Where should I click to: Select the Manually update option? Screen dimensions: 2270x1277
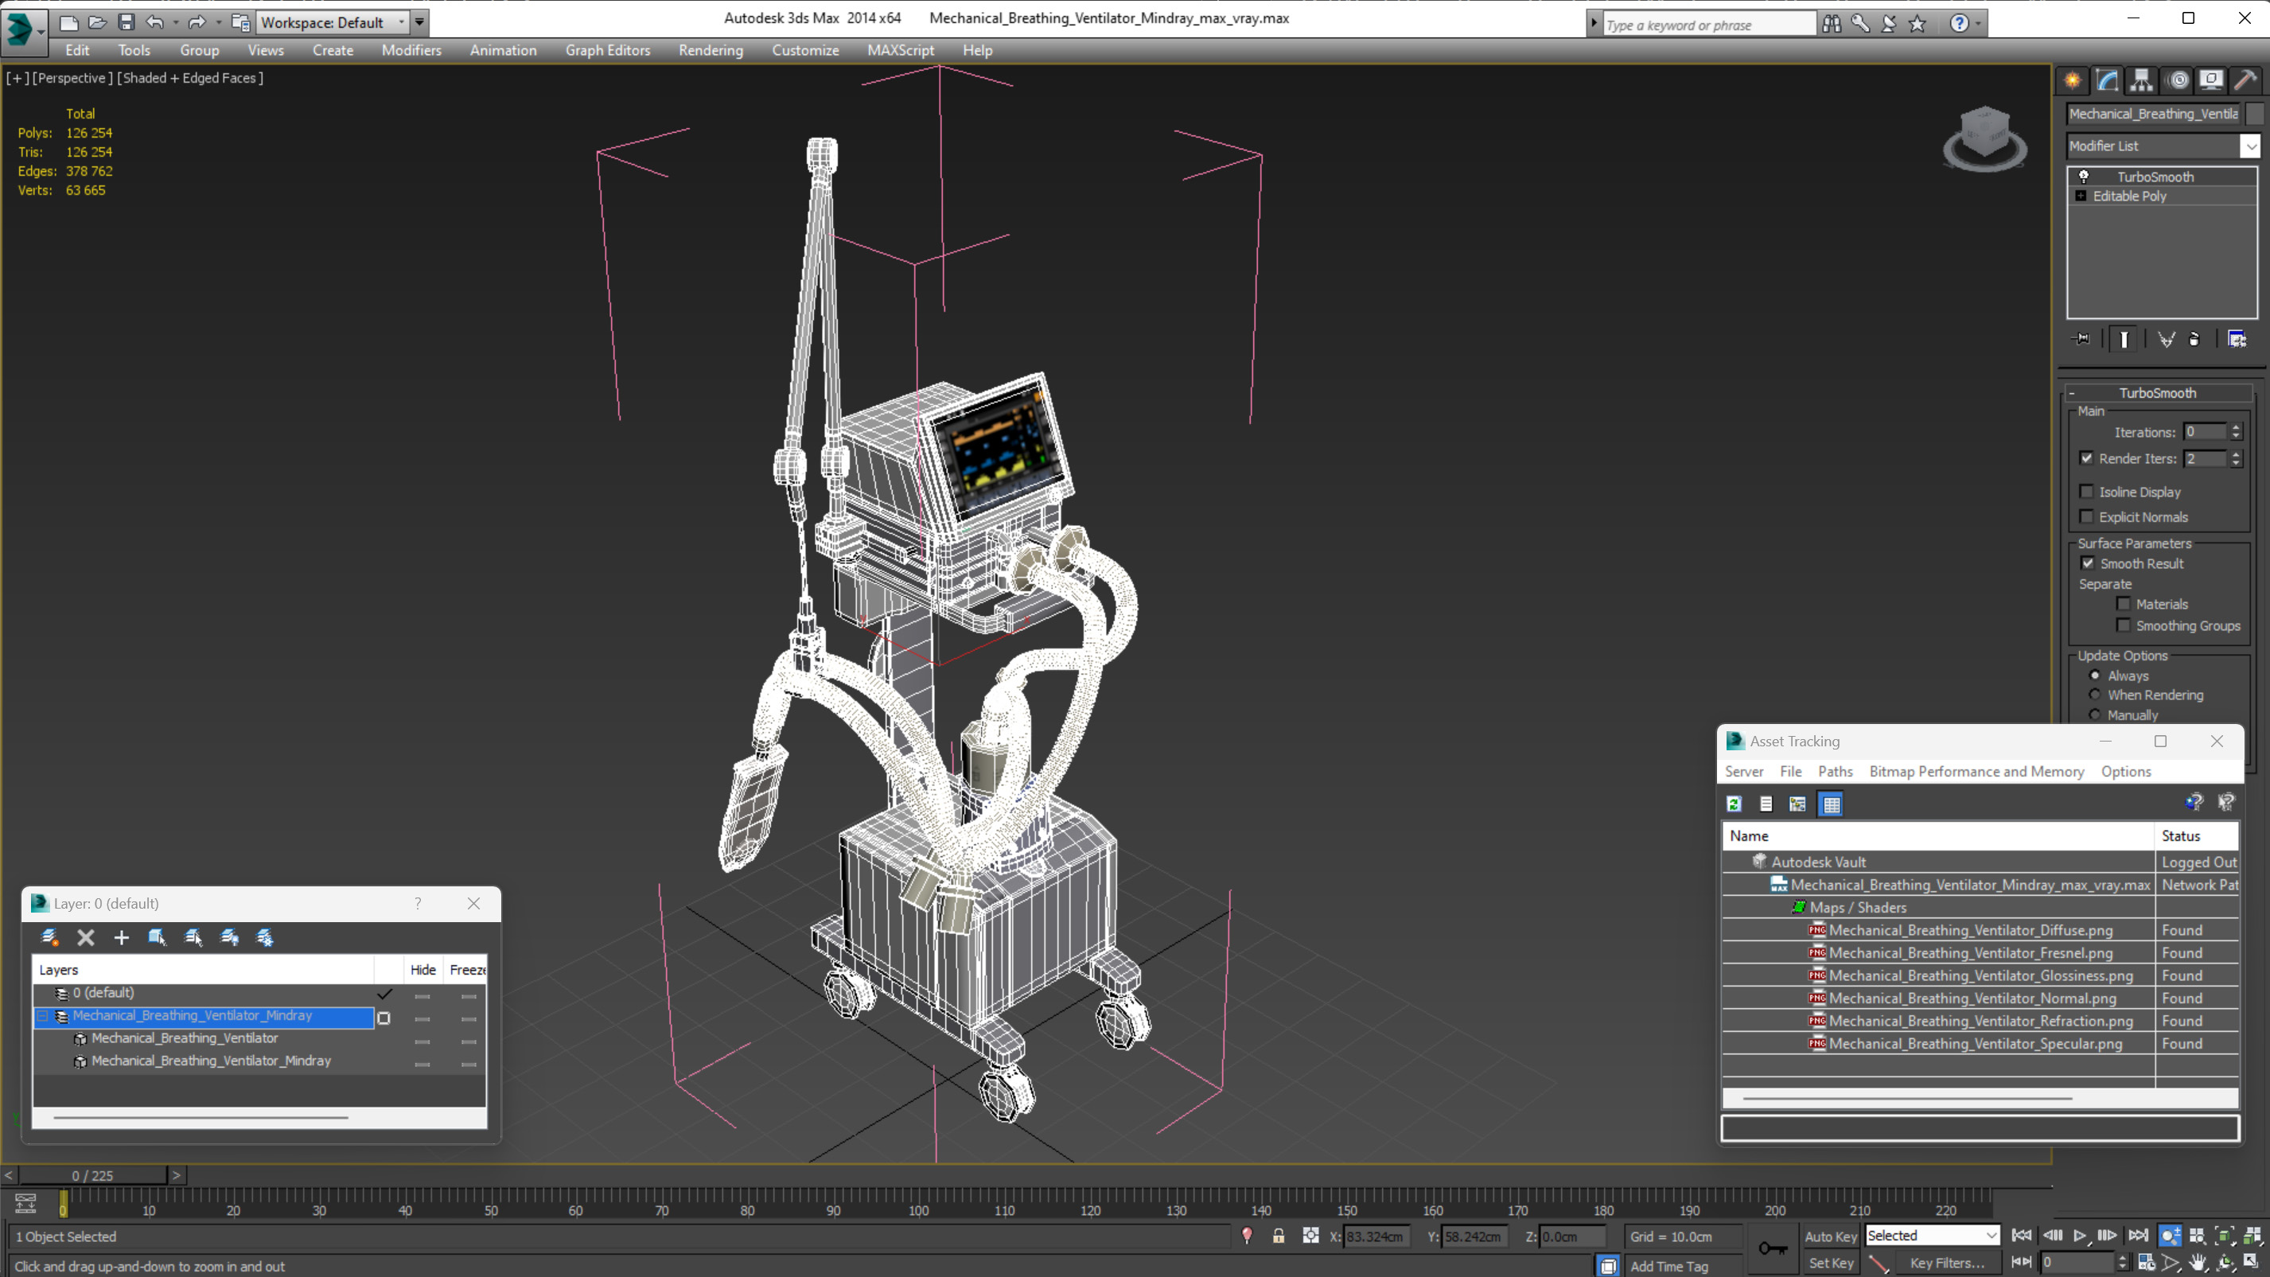coord(2095,714)
